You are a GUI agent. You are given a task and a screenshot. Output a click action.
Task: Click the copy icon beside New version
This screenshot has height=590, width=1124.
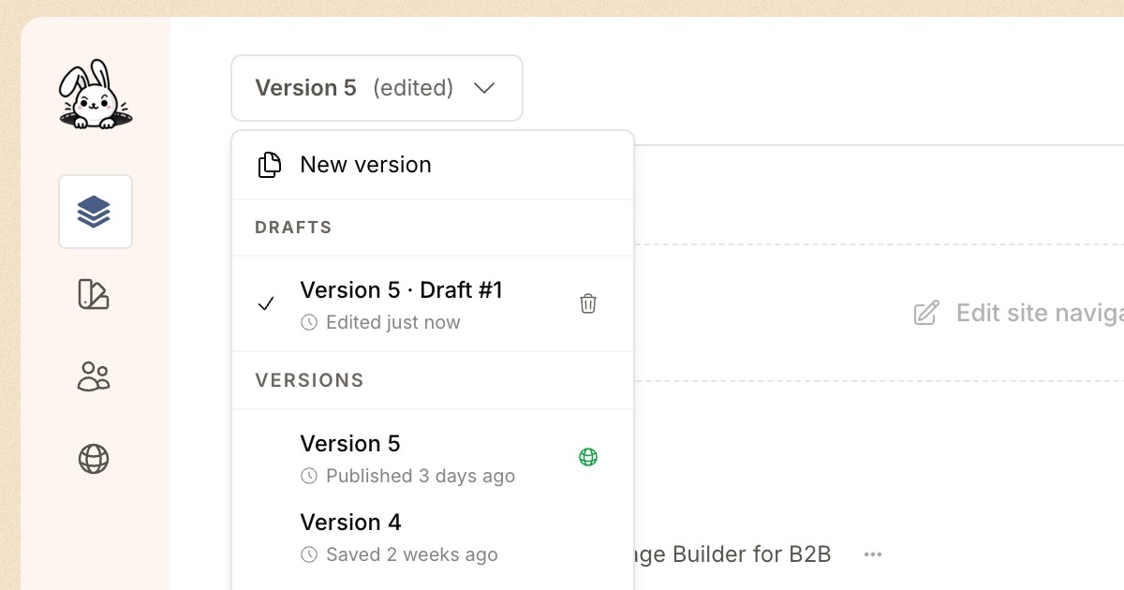[x=270, y=165]
